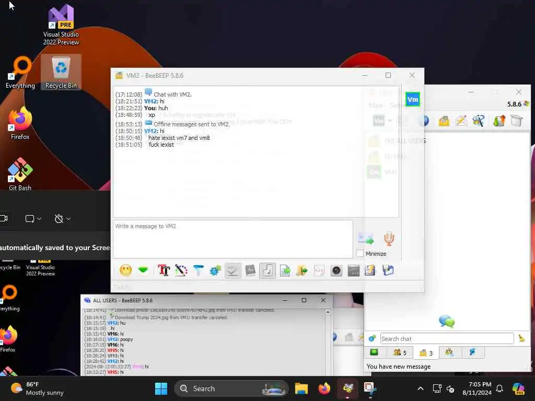Click the green down-arrow icon in chat toolbar
This screenshot has width=535, height=401.
(143, 270)
